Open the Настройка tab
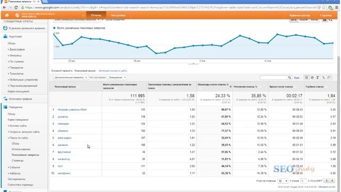 tap(118, 15)
